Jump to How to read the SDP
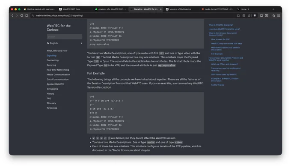Viewport: 291px width, 167px height. 220,39
